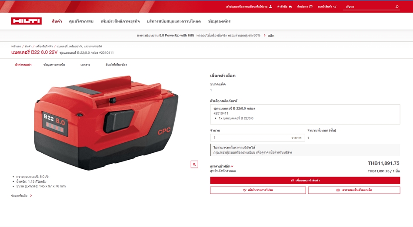The height and width of the screenshot is (227, 413).
Task: Click the 145 x 97 x 76 mm dimensions
Action: [x=41, y=186]
